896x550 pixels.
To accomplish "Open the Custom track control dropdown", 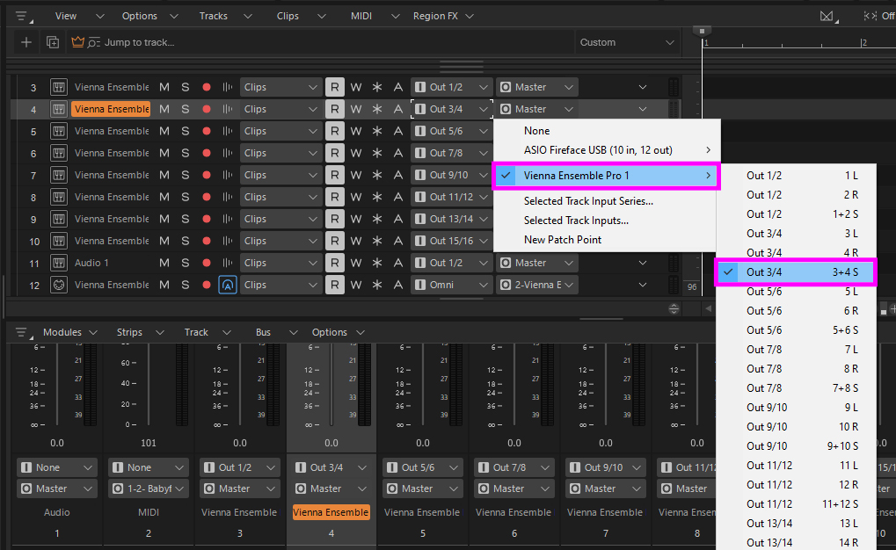I will pos(627,42).
